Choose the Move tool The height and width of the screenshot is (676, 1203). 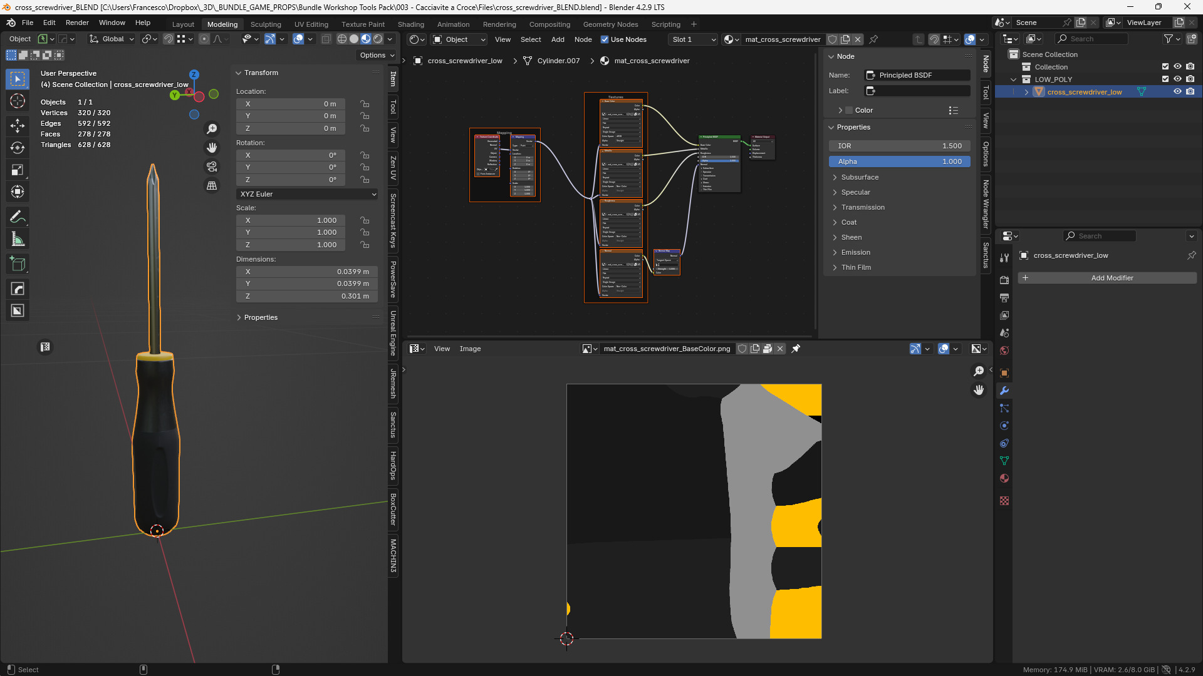pos(18,126)
